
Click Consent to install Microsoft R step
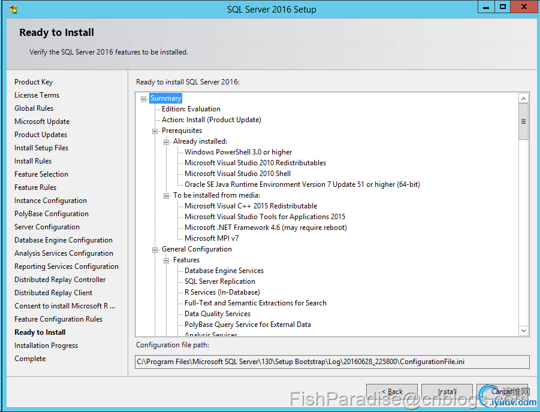pos(65,306)
